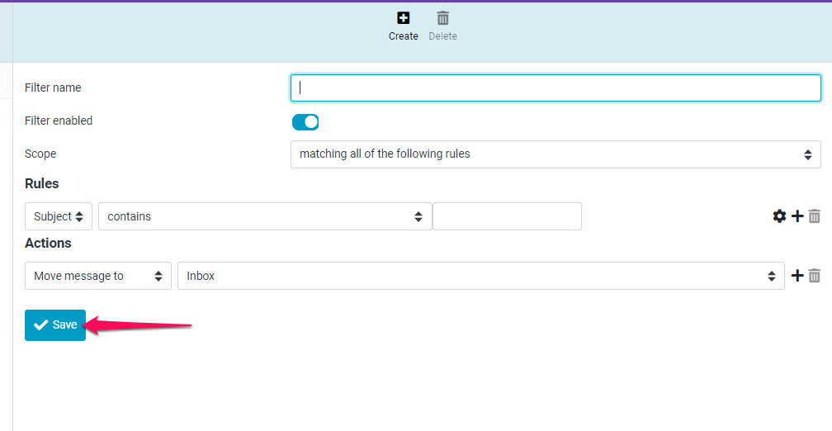Save the filter
Image resolution: width=832 pixels, height=431 pixels.
pos(55,324)
